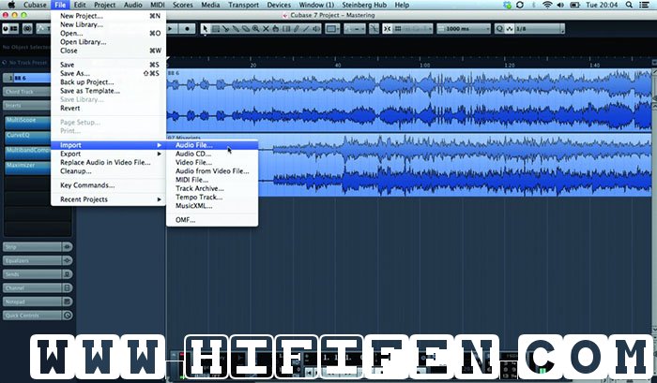Expand the Notepad inspector section

[x=32, y=302]
